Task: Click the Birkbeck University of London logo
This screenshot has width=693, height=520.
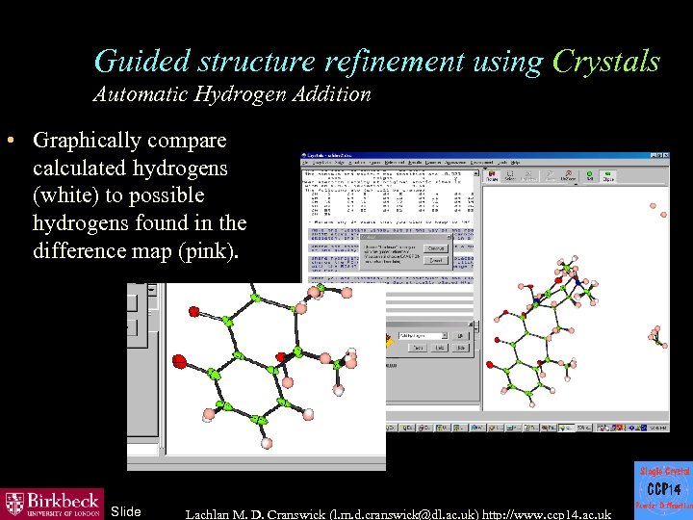Action: coord(52,504)
